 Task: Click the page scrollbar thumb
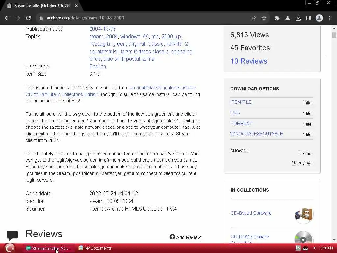click(x=334, y=35)
